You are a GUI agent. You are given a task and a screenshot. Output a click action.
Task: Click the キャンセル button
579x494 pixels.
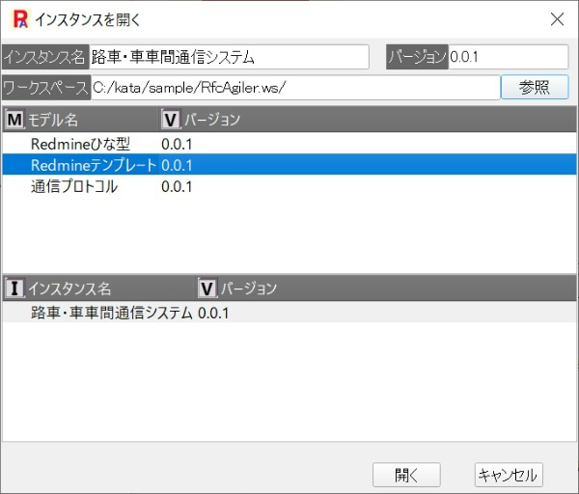(509, 475)
